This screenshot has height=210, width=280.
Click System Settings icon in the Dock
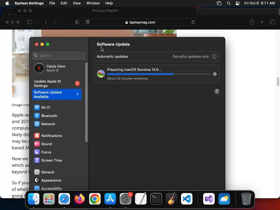click(x=126, y=199)
